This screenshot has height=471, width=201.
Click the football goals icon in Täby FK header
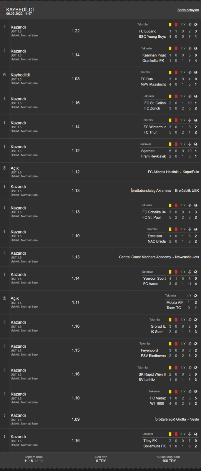196,434
